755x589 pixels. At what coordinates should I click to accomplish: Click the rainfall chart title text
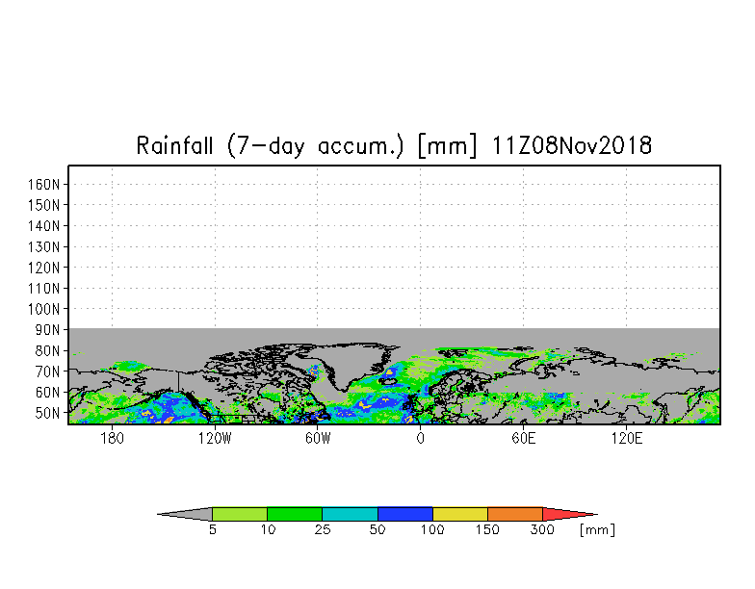(394, 146)
